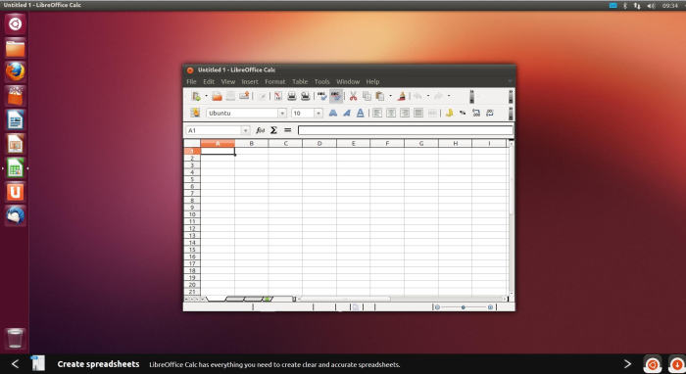Viewport: 686px width, 374px height.
Task: Toggle underline formatting
Action: pos(360,114)
